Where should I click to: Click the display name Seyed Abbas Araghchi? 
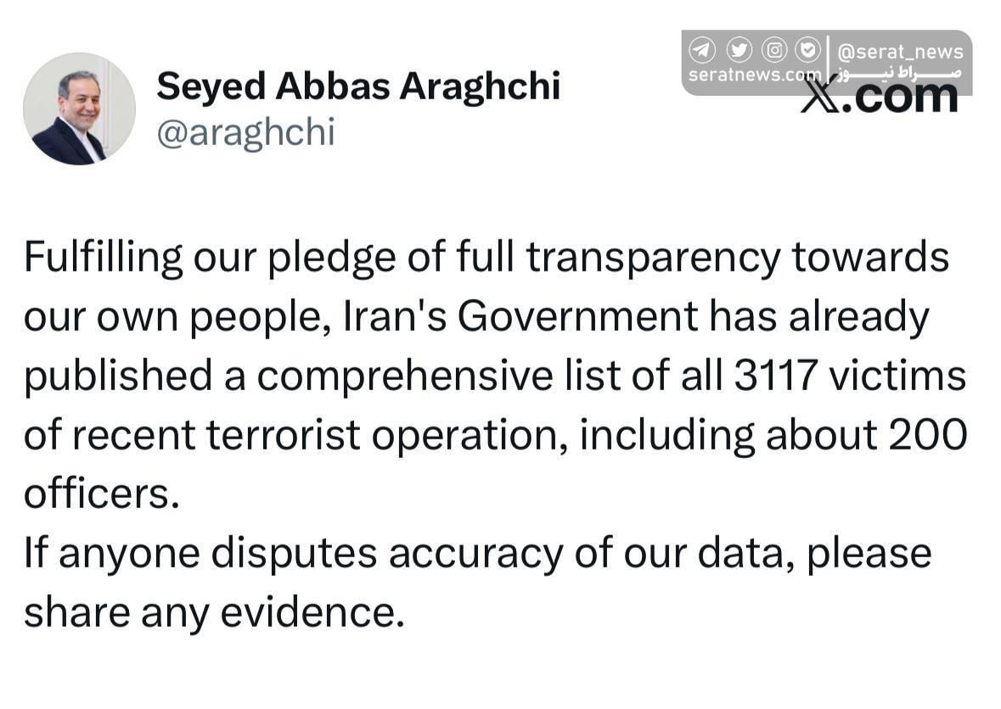point(358,87)
